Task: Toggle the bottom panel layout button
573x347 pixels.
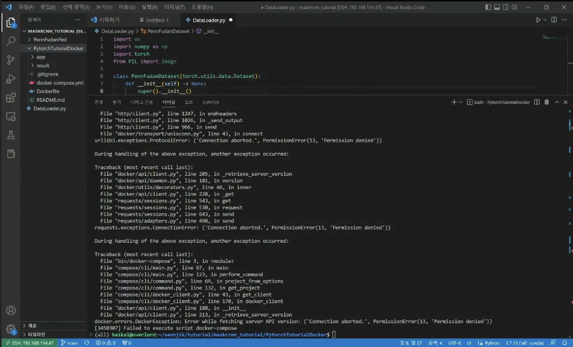Action: tap(498, 7)
